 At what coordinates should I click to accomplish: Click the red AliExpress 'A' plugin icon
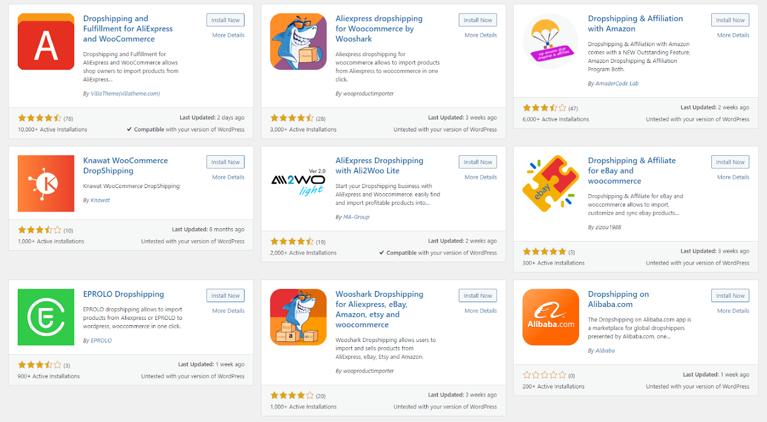tap(46, 42)
